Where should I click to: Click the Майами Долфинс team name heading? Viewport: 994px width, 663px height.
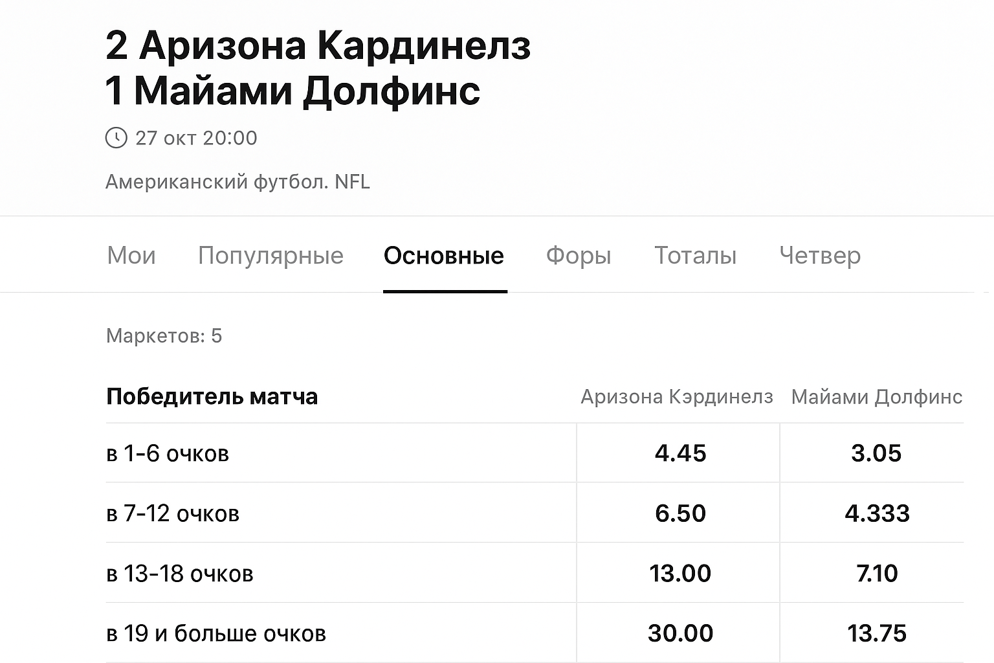[307, 91]
